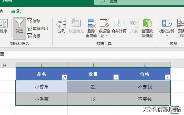The image size is (184, 115).
Task: Open the 数量 column filter dropdown
Action: pos(116,77)
